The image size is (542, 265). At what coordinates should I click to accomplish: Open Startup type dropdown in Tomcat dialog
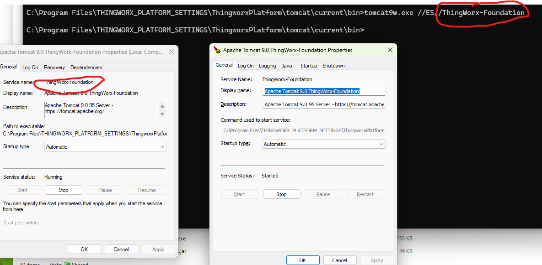pyautogui.click(x=324, y=144)
